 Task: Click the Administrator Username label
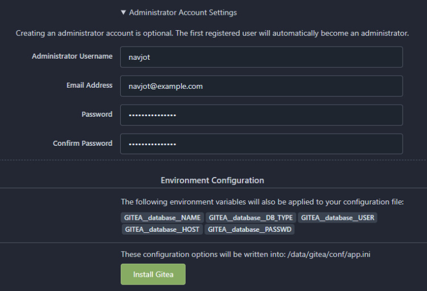pos(72,56)
